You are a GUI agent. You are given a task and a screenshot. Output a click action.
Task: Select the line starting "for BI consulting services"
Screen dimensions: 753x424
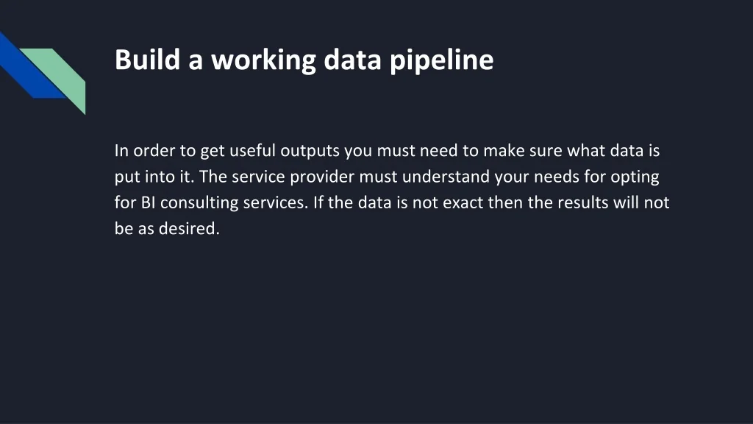[x=392, y=203]
